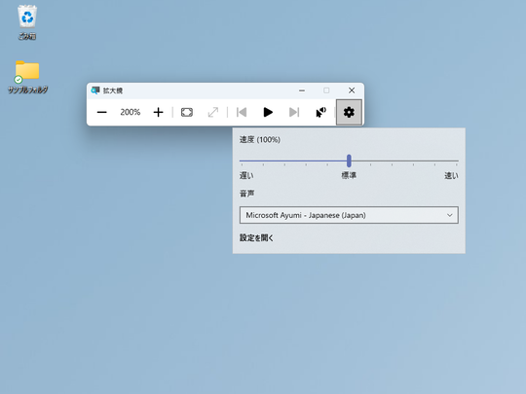Go to the previous sentence in reading
Image resolution: width=526 pixels, height=394 pixels.
point(242,112)
